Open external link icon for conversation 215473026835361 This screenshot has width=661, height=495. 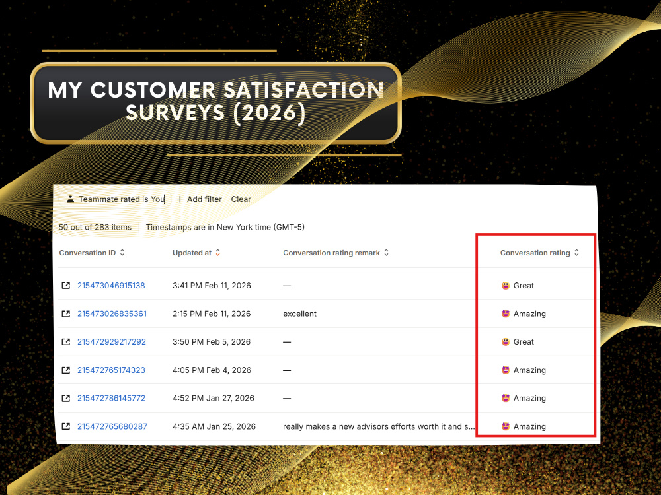(x=65, y=314)
